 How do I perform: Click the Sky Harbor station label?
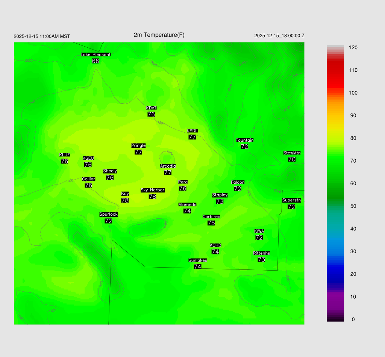pyautogui.click(x=152, y=190)
